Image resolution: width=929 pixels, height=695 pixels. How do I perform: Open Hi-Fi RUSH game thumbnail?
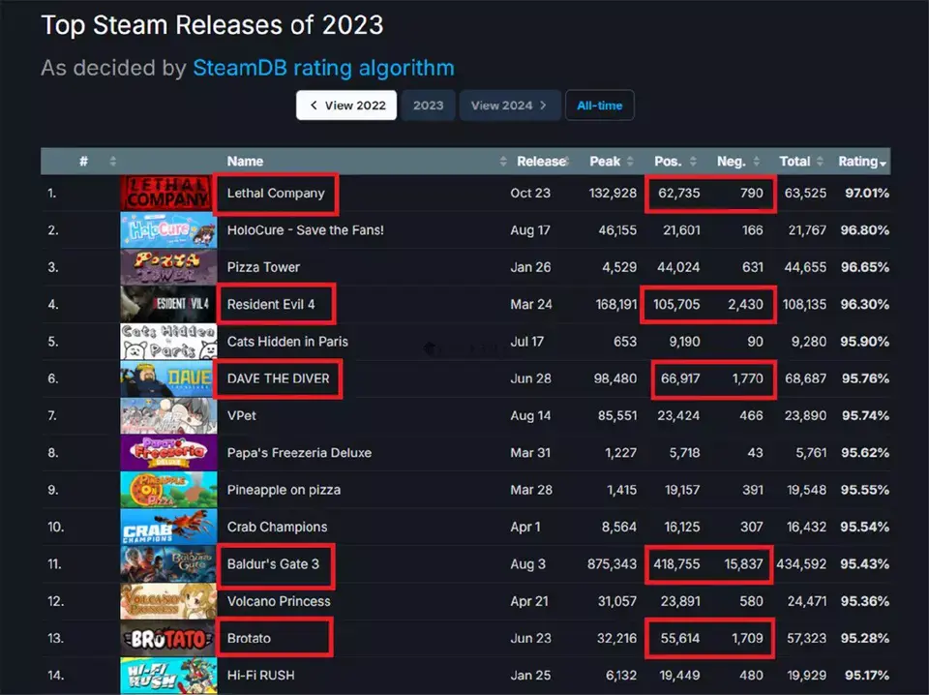pos(168,676)
